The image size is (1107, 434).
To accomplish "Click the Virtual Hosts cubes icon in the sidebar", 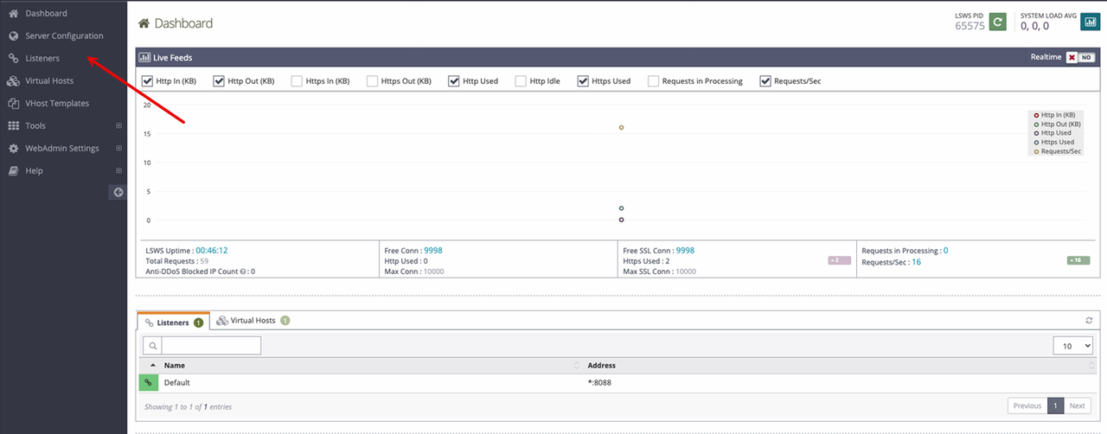I will (13, 81).
